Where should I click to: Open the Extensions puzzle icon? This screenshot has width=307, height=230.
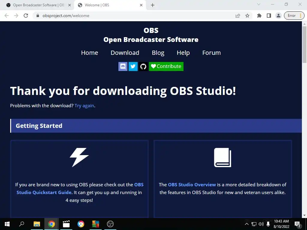tap(259, 16)
